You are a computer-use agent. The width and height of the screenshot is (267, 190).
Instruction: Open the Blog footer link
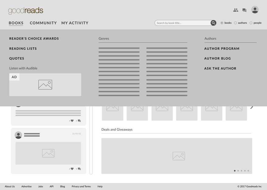63,186
